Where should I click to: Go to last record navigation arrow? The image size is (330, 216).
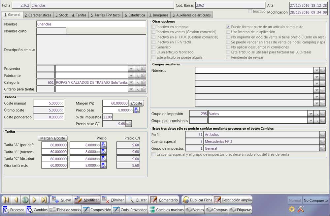[x=44, y=200]
